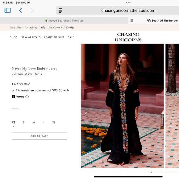Click the address bar URL
Viewport: 179px width, 179px height.
tap(128, 10)
